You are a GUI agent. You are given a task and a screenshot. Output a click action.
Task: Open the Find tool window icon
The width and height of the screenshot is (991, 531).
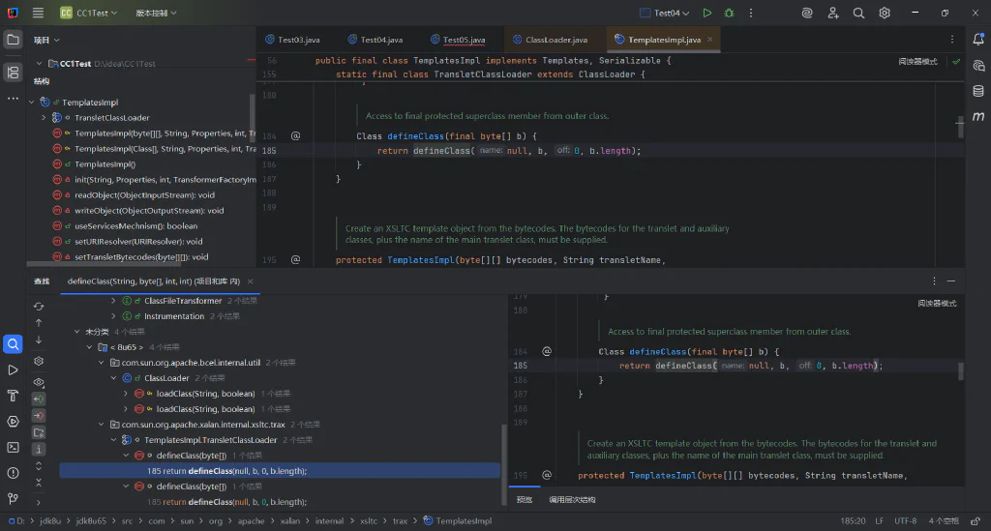click(13, 344)
